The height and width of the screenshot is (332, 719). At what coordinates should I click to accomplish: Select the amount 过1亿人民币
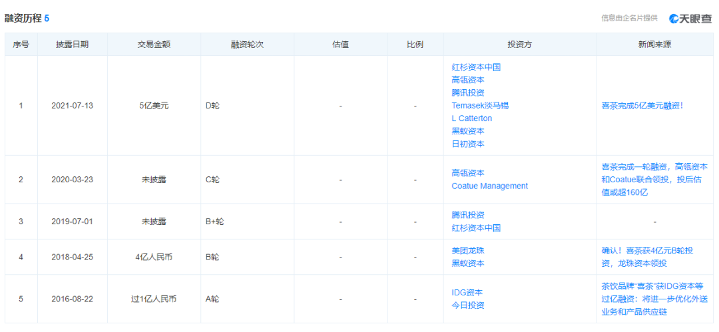pos(154,299)
